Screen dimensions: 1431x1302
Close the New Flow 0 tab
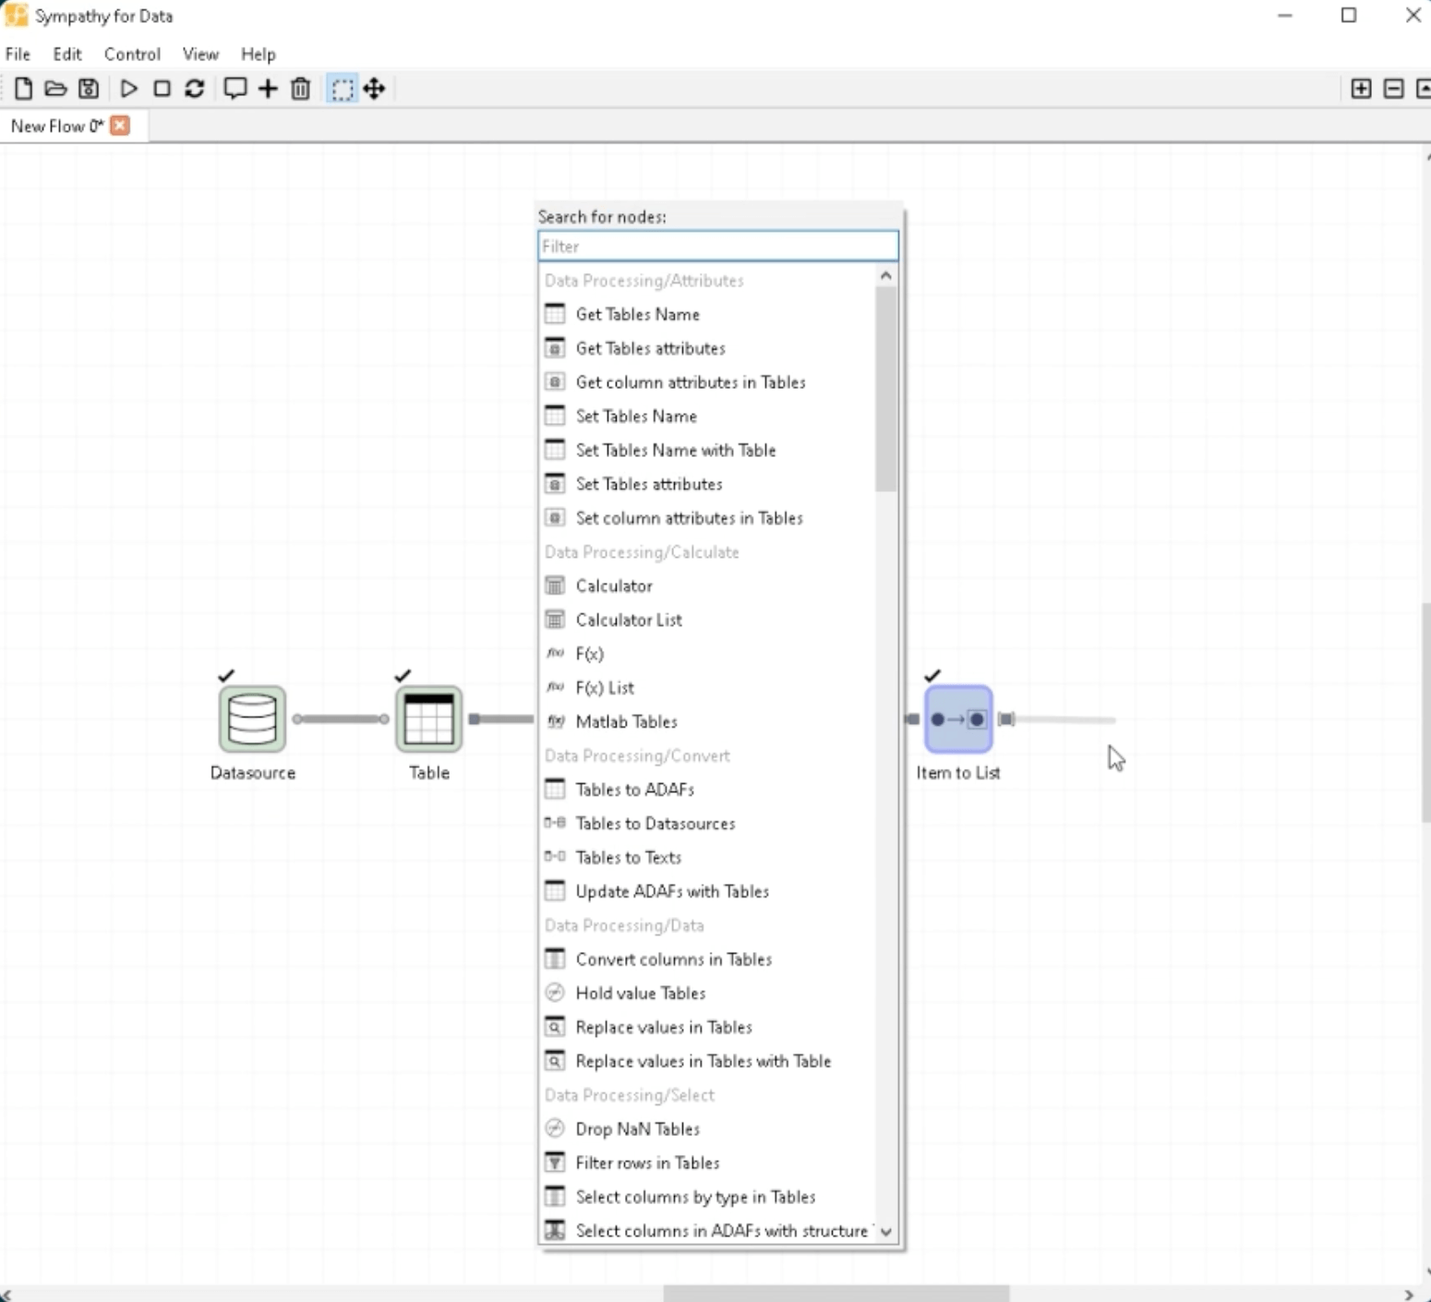point(120,125)
